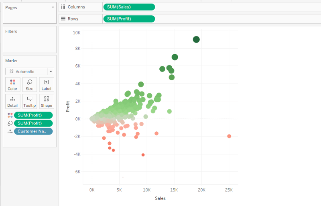
Task: Select the largest dark green data point
Action: [x=196, y=39]
